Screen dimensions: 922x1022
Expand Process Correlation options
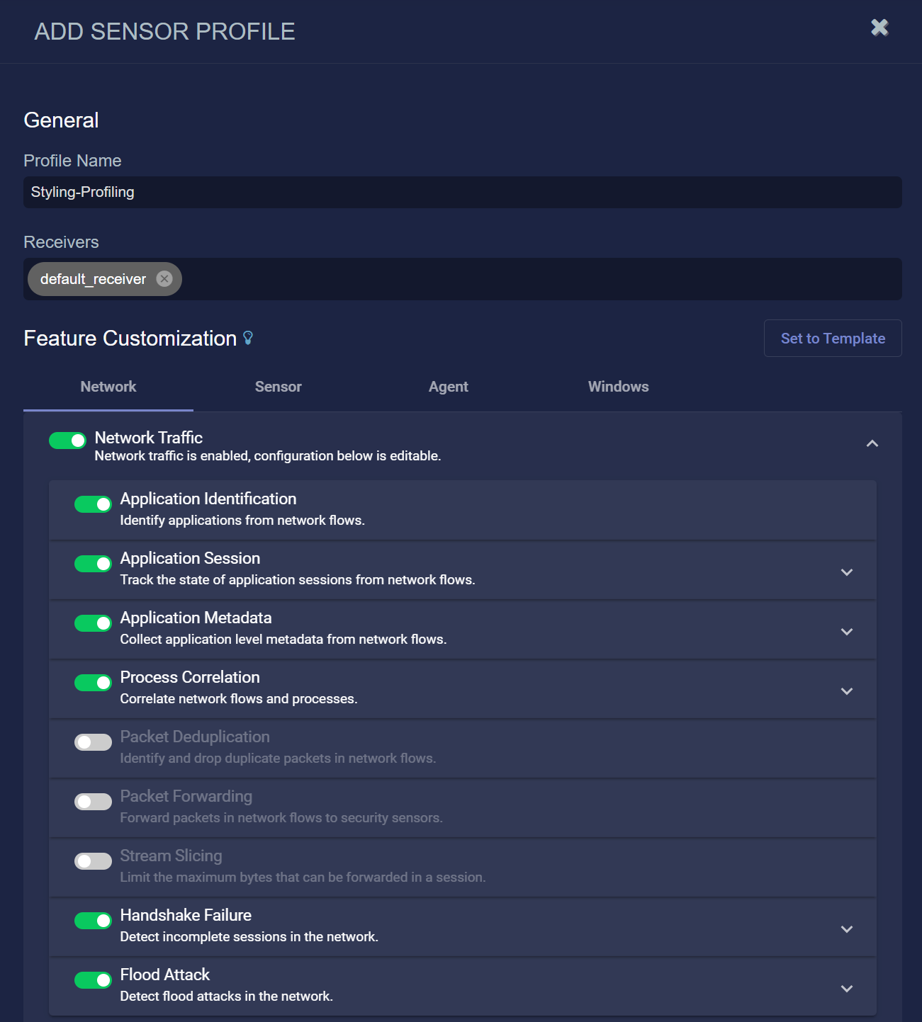pos(846,690)
